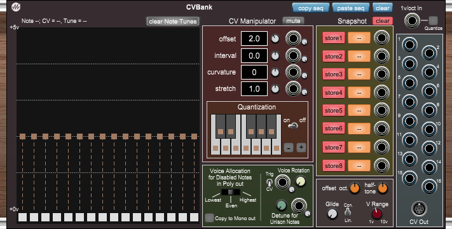Click the first step's CV handle in the grid

(22, 136)
